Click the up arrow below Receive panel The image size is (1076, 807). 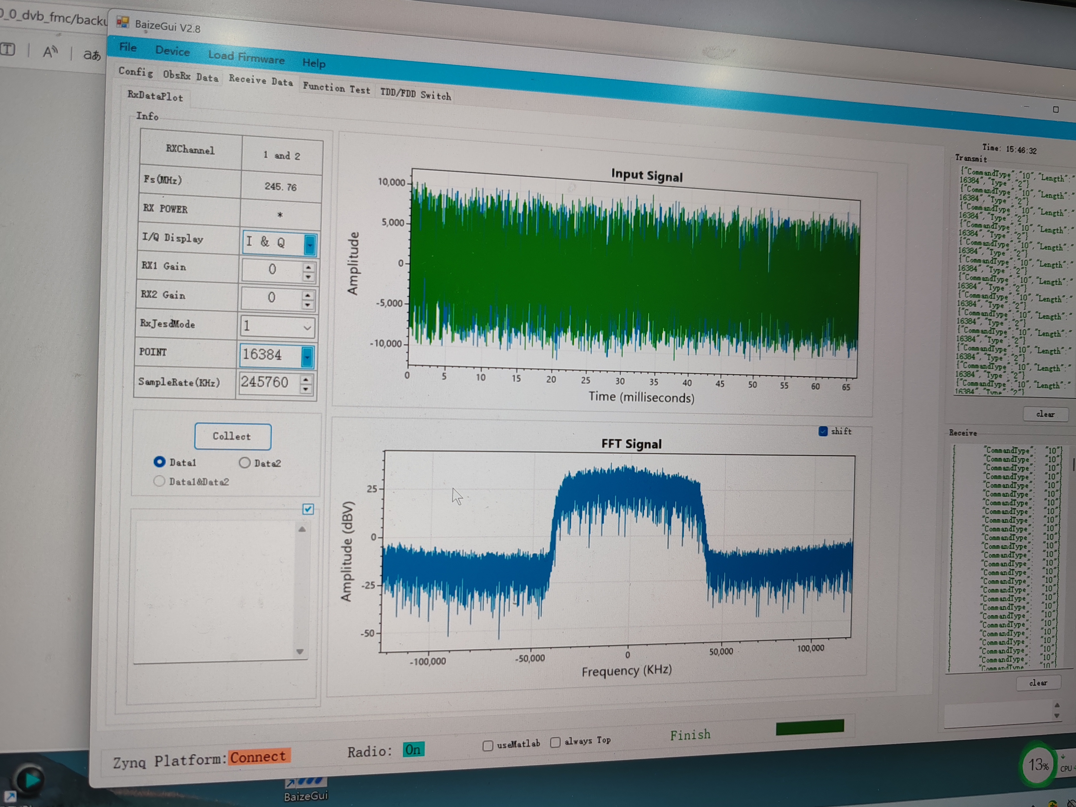click(x=1057, y=705)
